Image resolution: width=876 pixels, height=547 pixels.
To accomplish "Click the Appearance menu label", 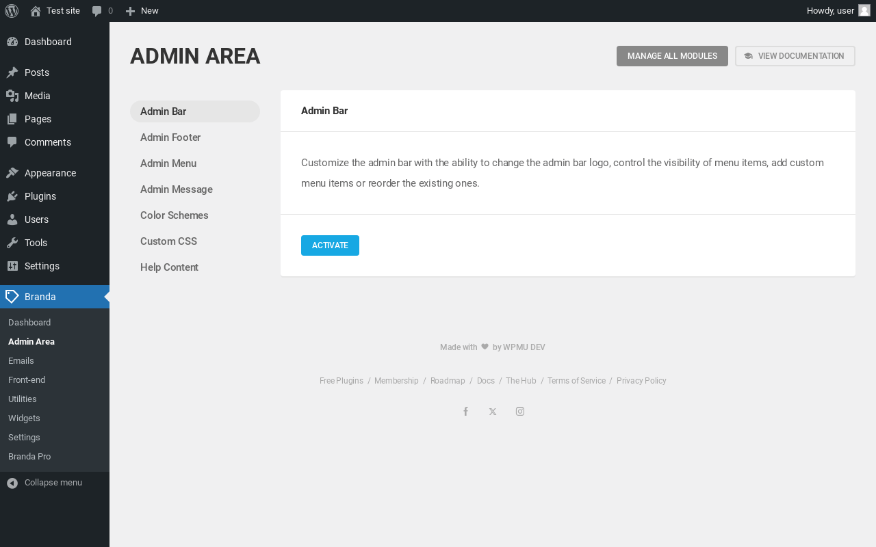I will pos(50,173).
